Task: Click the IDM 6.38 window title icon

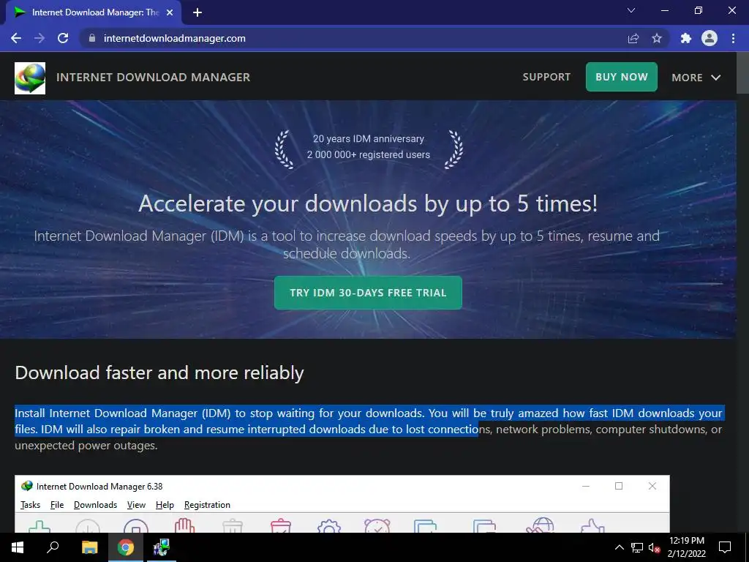Action: coord(27,486)
